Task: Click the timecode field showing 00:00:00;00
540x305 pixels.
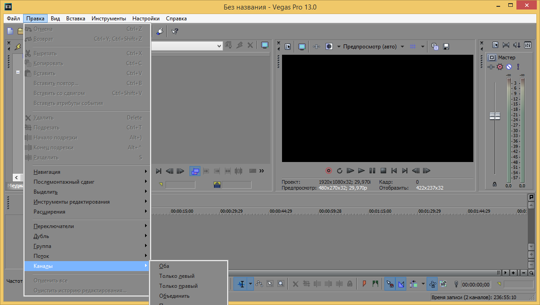Action: click(x=476, y=285)
